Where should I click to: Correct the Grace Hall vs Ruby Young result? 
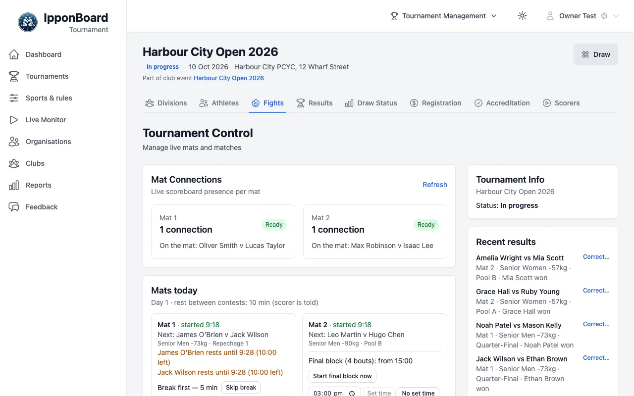point(596,291)
